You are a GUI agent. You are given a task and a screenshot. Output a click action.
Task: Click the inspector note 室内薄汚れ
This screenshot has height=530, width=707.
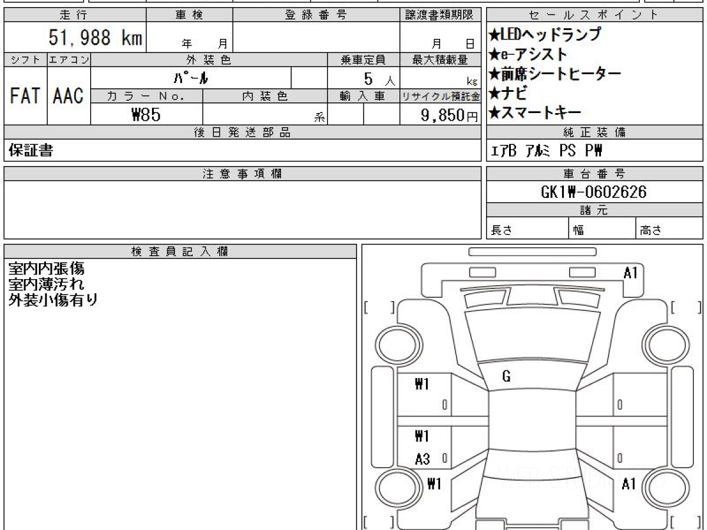(46, 284)
